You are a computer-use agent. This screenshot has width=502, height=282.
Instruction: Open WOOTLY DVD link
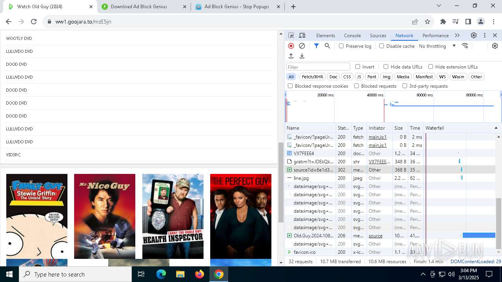[x=19, y=38]
